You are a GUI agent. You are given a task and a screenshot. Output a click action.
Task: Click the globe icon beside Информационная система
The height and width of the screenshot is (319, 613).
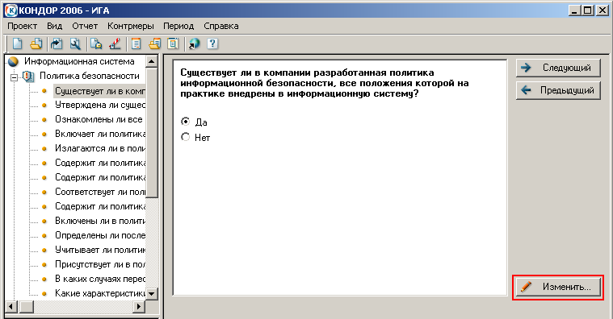click(13, 61)
